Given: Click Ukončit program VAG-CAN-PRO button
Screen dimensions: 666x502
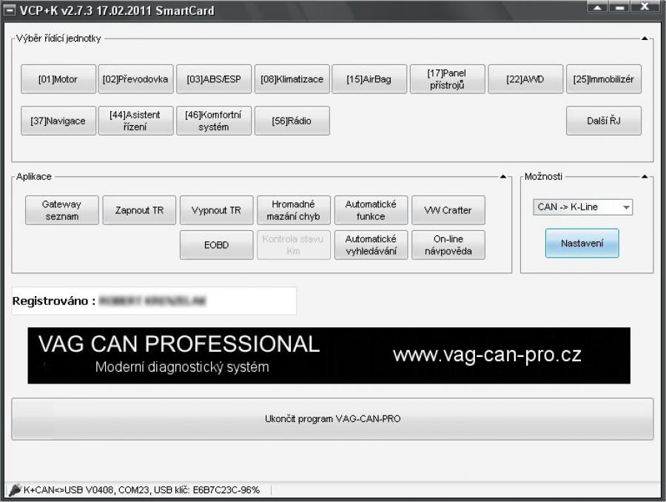Looking at the screenshot, I should coord(332,418).
